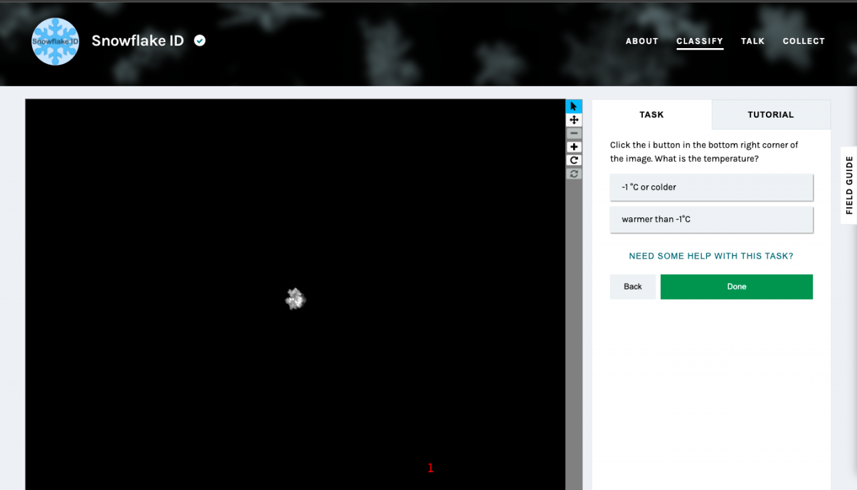Select the pointer annotate tool

click(x=574, y=106)
